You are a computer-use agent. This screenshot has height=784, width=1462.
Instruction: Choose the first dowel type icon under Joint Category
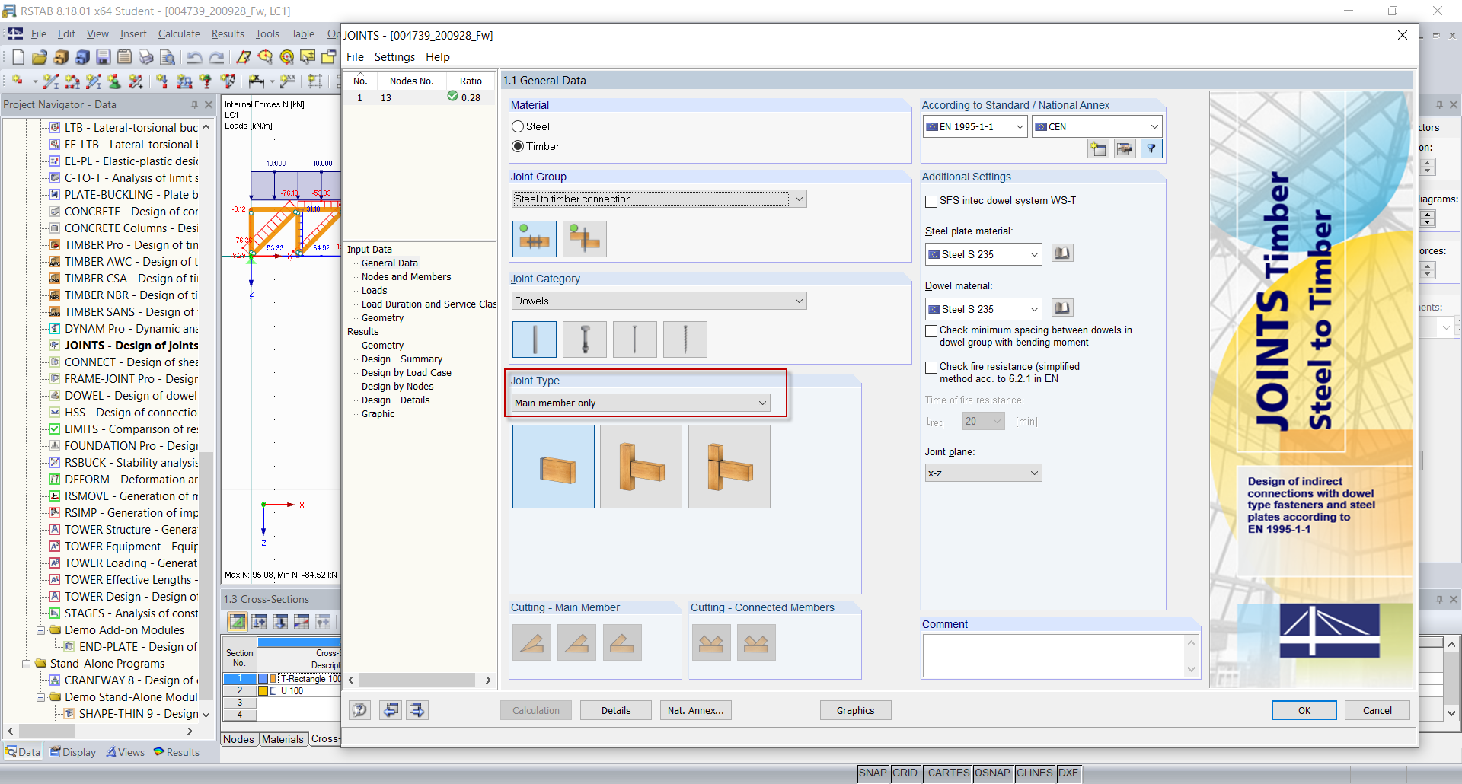point(535,339)
